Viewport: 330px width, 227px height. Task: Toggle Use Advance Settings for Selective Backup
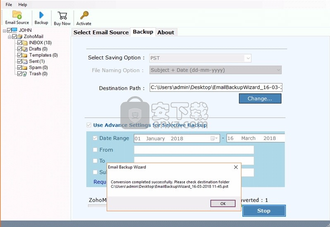89,125
